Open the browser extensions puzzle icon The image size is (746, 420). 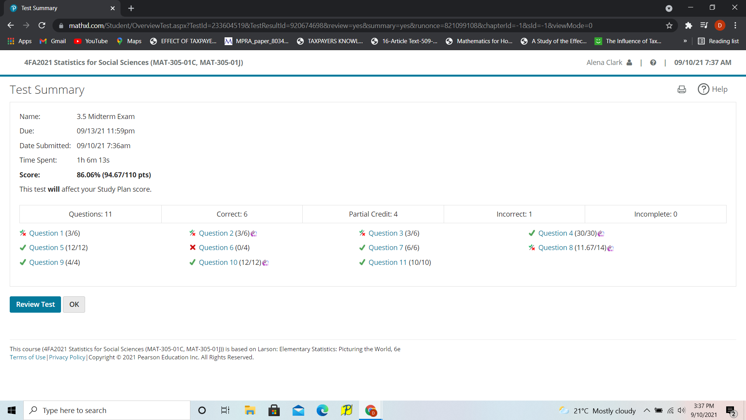[x=688, y=26]
